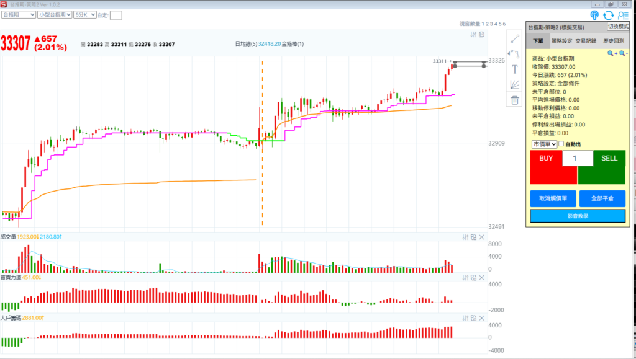Zoom in with the magnifier plus icon
636x359 pixels.
click(612, 54)
